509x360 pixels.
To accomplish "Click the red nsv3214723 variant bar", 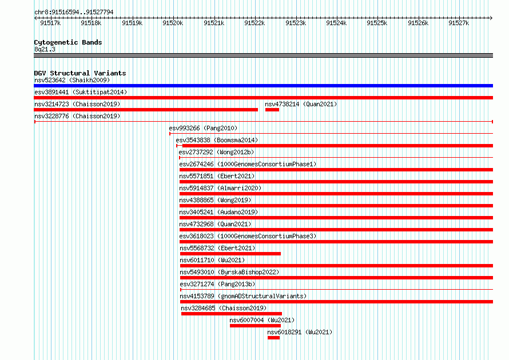I will pos(146,110).
